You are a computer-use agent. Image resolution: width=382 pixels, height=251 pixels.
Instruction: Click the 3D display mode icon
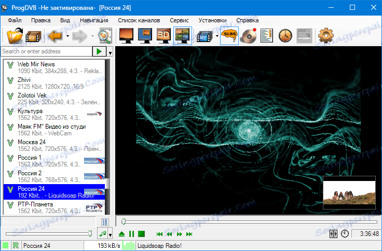tap(164, 36)
